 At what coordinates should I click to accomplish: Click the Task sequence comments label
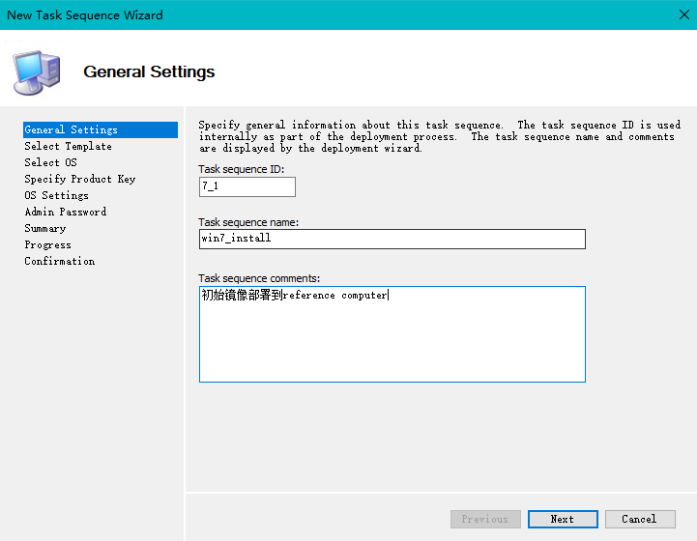click(259, 278)
